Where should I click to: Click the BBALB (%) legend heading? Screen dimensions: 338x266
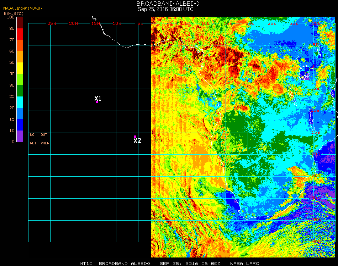click(x=13, y=13)
